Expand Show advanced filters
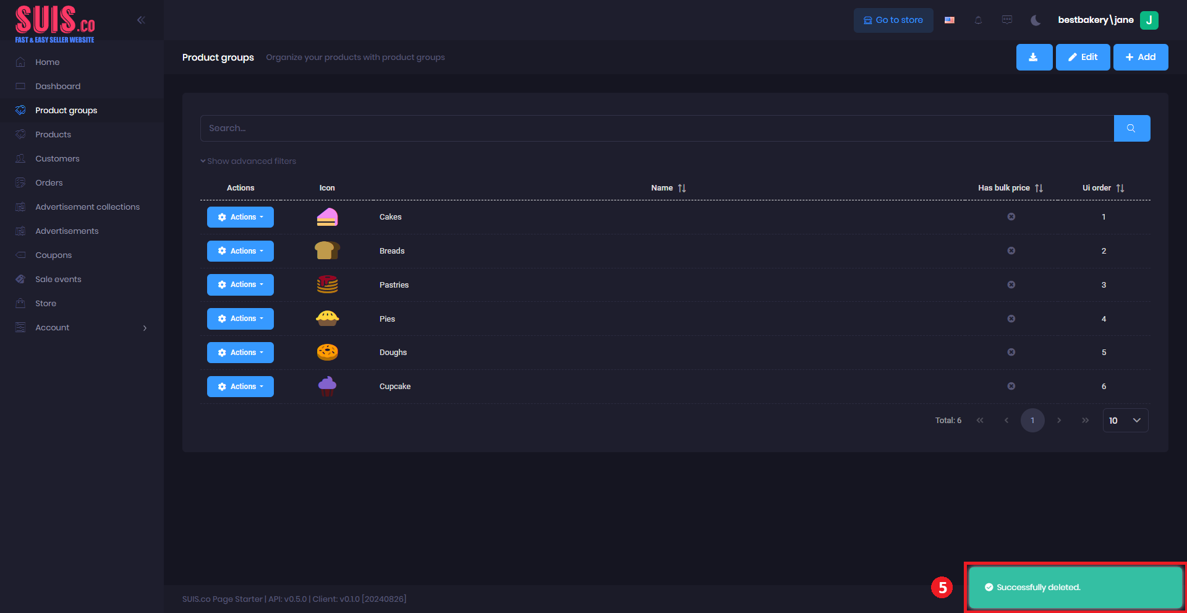This screenshot has height=613, width=1187. click(248, 161)
